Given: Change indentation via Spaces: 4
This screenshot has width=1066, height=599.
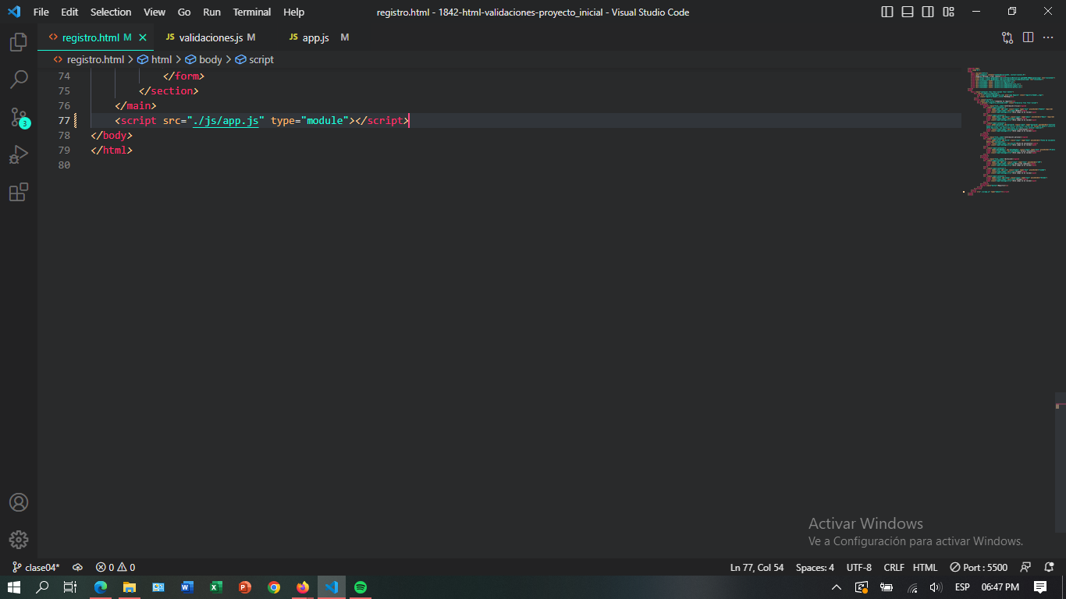Looking at the screenshot, I should tap(815, 567).
